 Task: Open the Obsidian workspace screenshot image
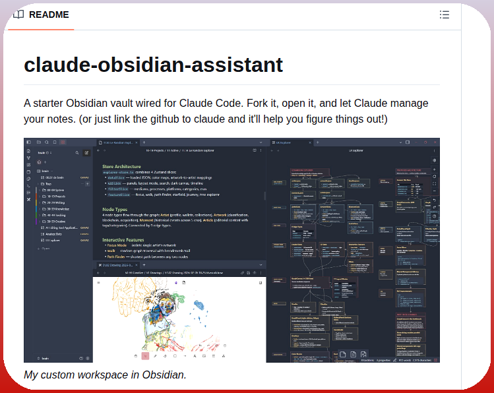[x=232, y=250]
